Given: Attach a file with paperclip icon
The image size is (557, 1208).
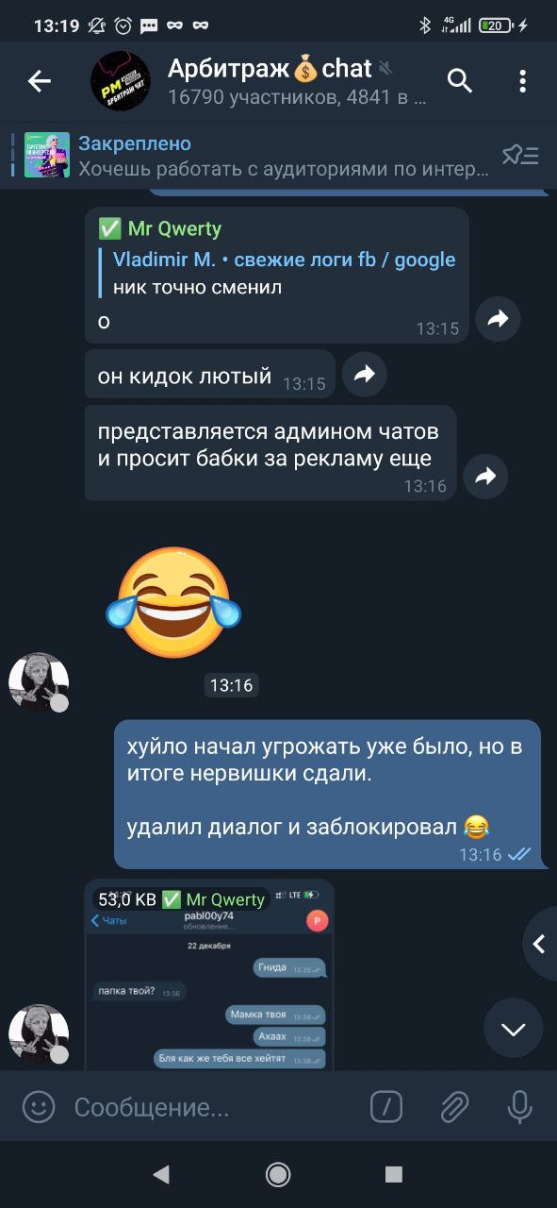Looking at the screenshot, I should (454, 1106).
